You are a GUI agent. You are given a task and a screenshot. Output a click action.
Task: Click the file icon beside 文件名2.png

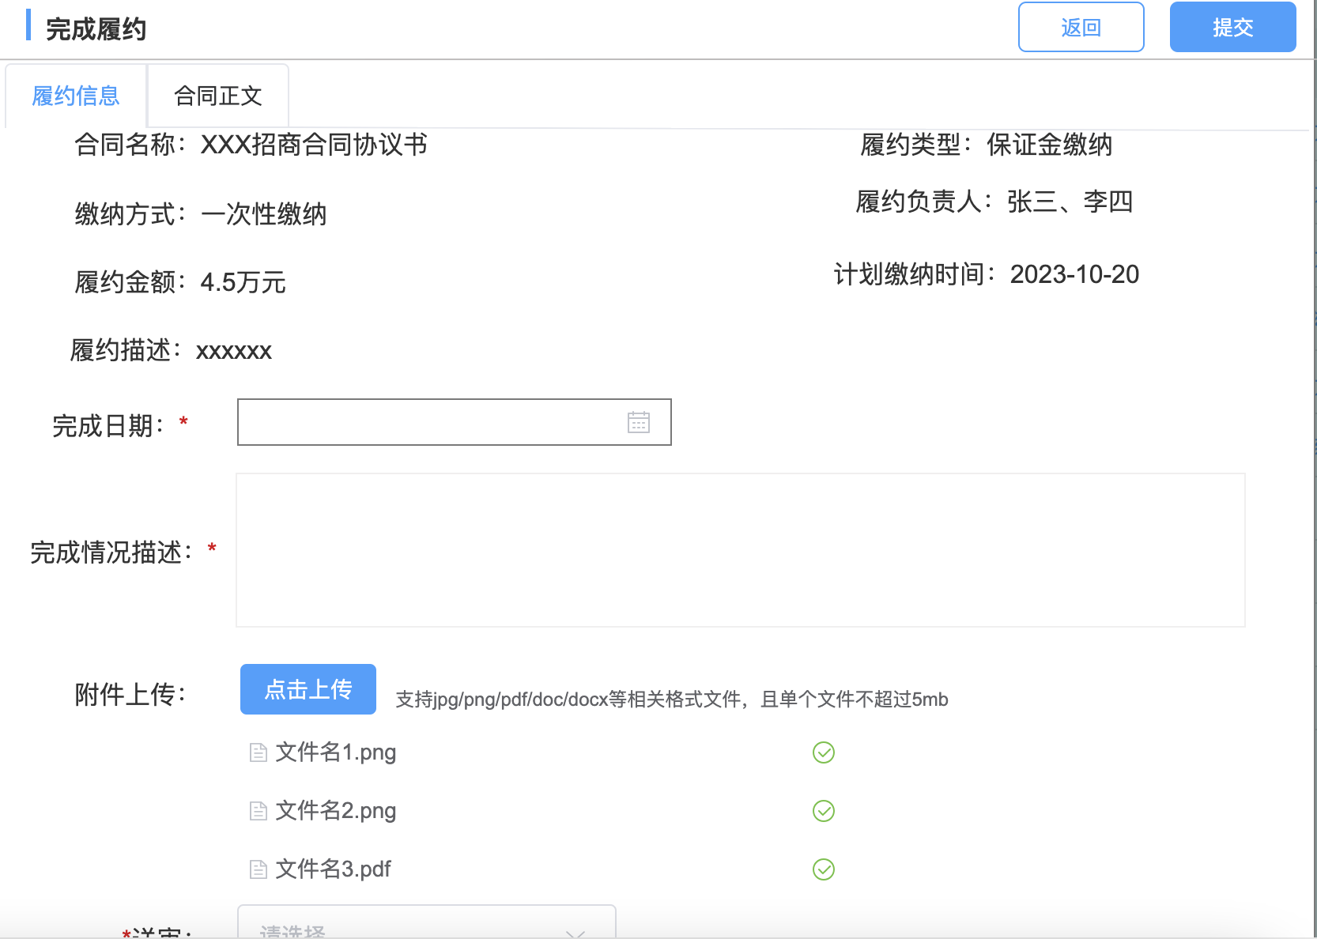pos(258,811)
